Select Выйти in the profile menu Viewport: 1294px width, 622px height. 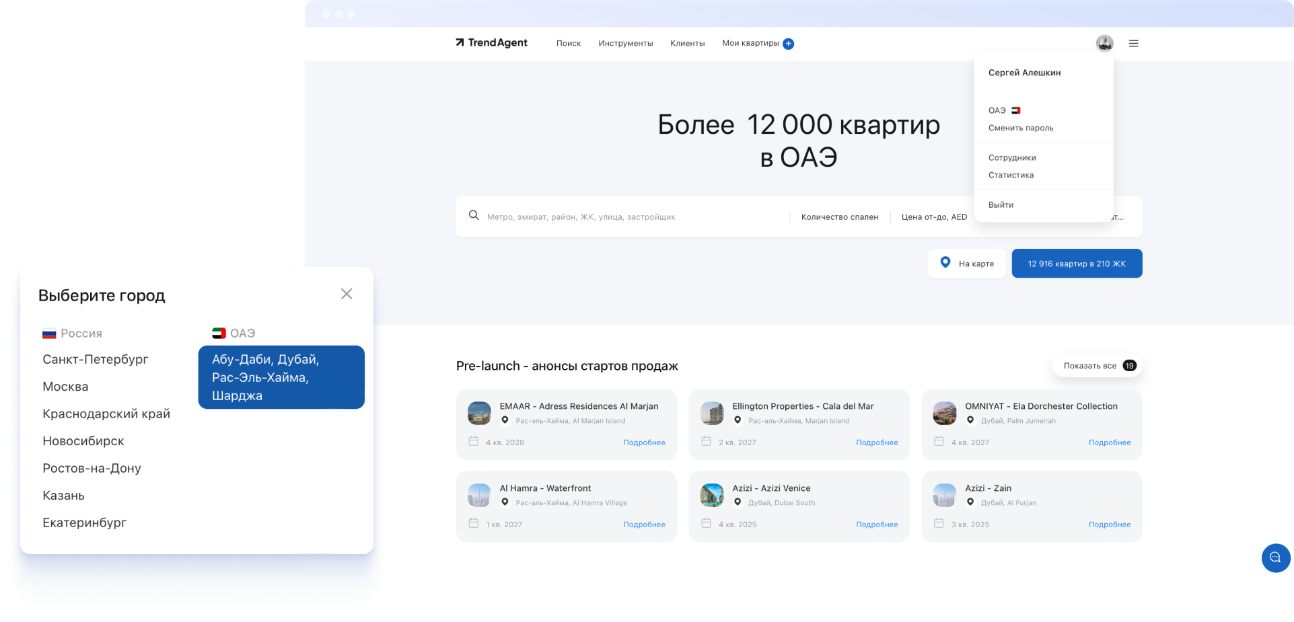point(1001,204)
